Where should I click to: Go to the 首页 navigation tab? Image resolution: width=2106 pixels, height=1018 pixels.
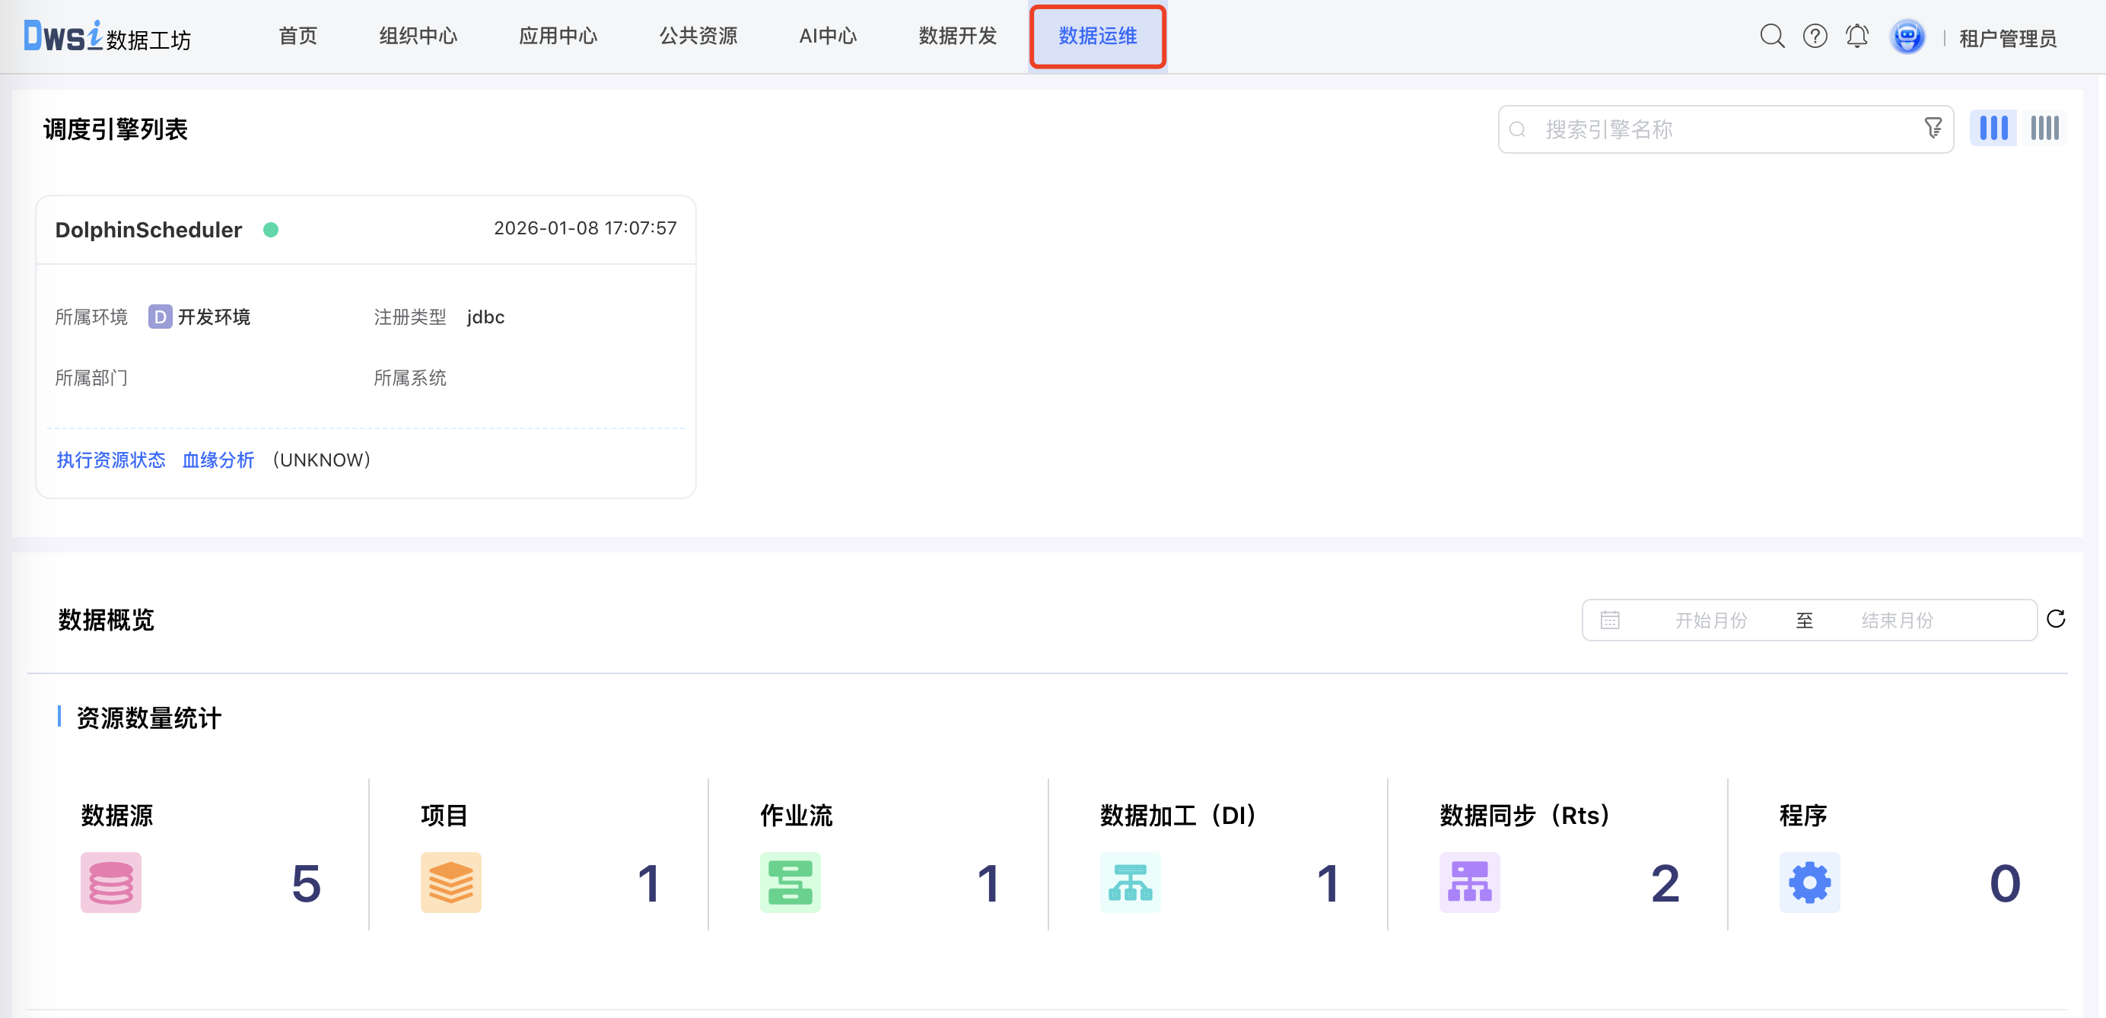point(297,36)
